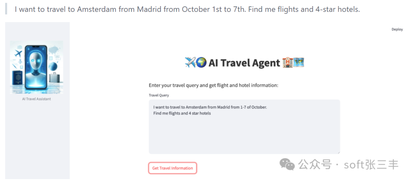The height and width of the screenshot is (181, 412).
Task: Click the globe emoji beside the title
Action: pyautogui.click(x=201, y=62)
